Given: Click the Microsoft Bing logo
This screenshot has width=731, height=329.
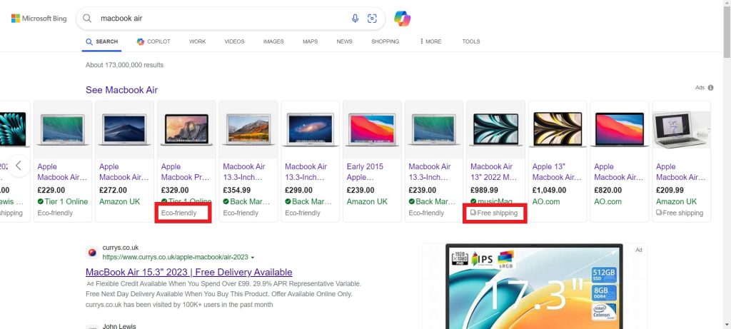Looking at the screenshot, I should click(39, 19).
